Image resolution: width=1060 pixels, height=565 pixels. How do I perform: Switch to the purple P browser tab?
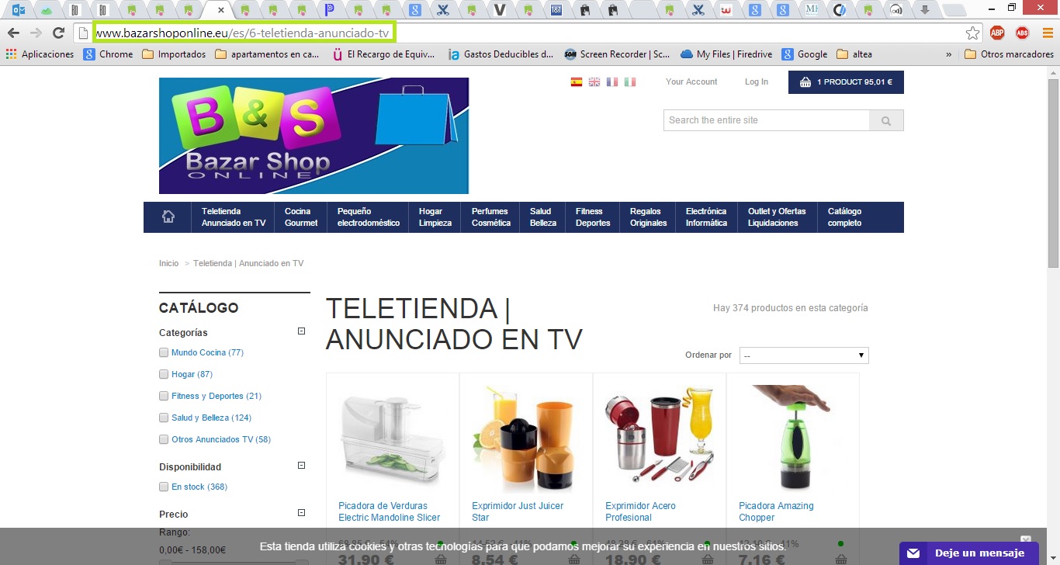click(x=329, y=10)
